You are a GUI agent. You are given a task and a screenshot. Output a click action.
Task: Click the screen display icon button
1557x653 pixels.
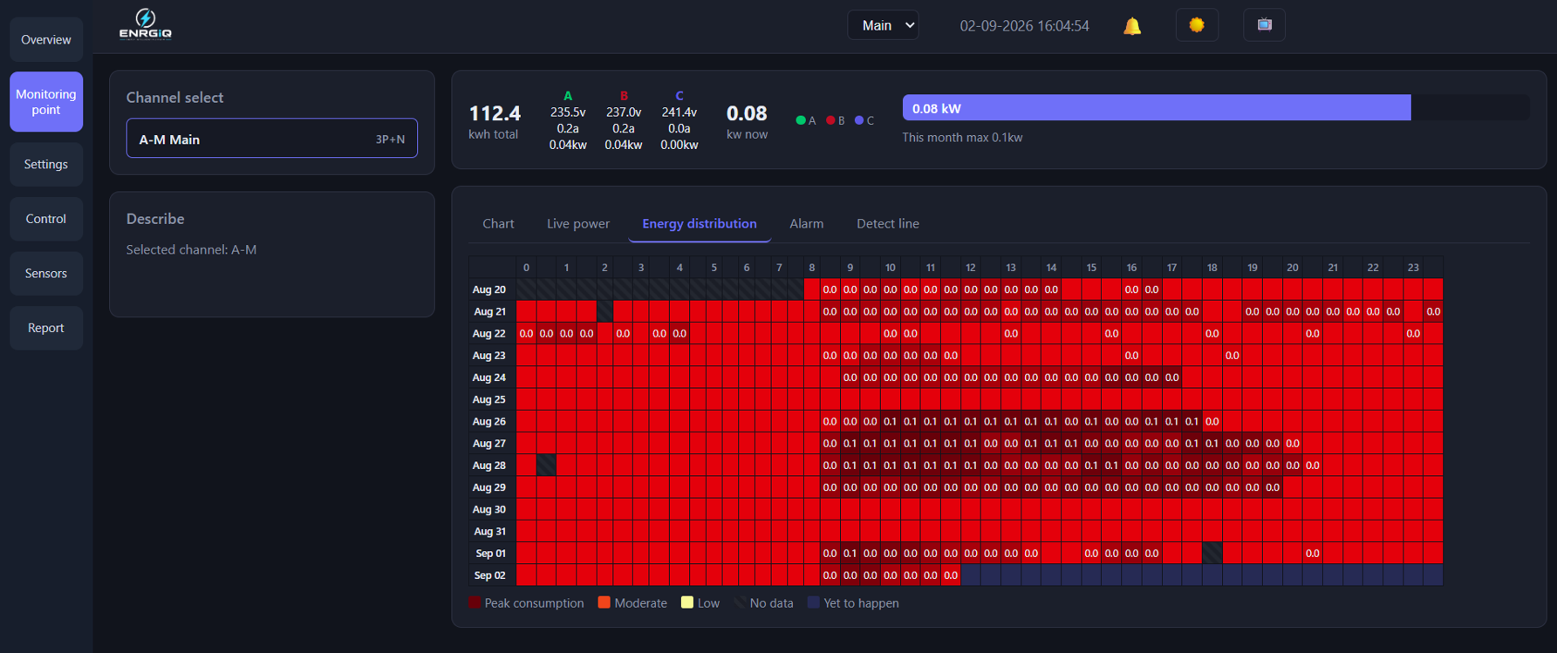[1264, 25]
